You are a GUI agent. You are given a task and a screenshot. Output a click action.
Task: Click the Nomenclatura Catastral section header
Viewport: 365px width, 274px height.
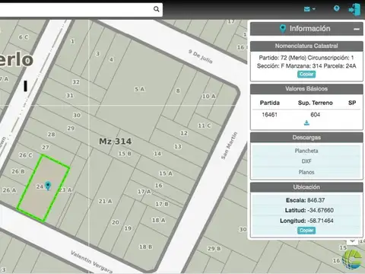point(306,46)
